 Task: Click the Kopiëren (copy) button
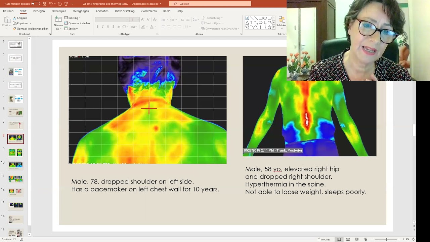tap(20, 23)
